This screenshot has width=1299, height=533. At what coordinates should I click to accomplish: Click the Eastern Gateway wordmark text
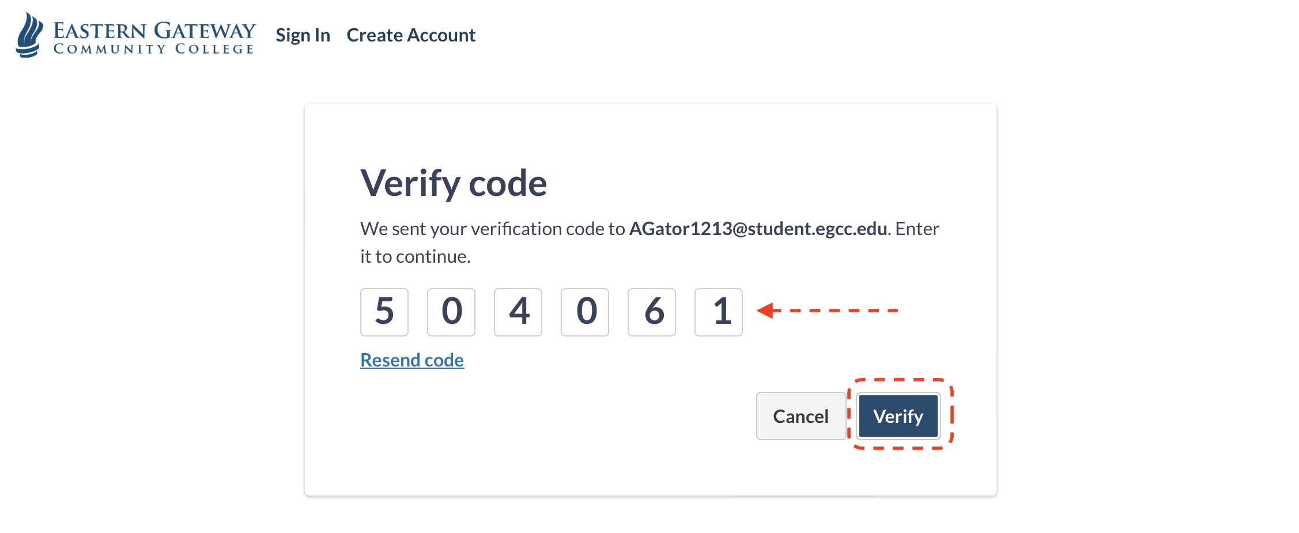(x=154, y=30)
